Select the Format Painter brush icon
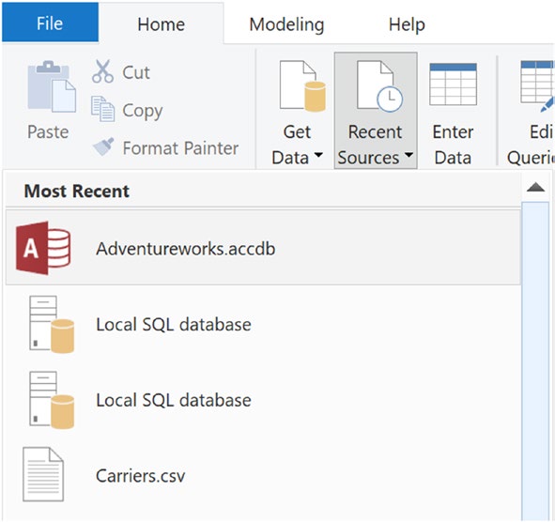 tap(103, 146)
